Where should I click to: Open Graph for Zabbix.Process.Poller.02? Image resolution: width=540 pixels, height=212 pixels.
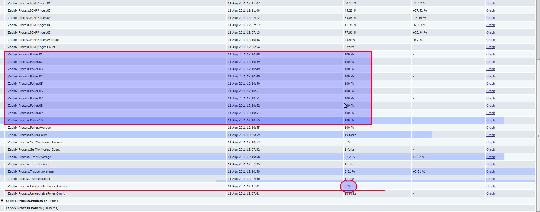[x=490, y=62]
